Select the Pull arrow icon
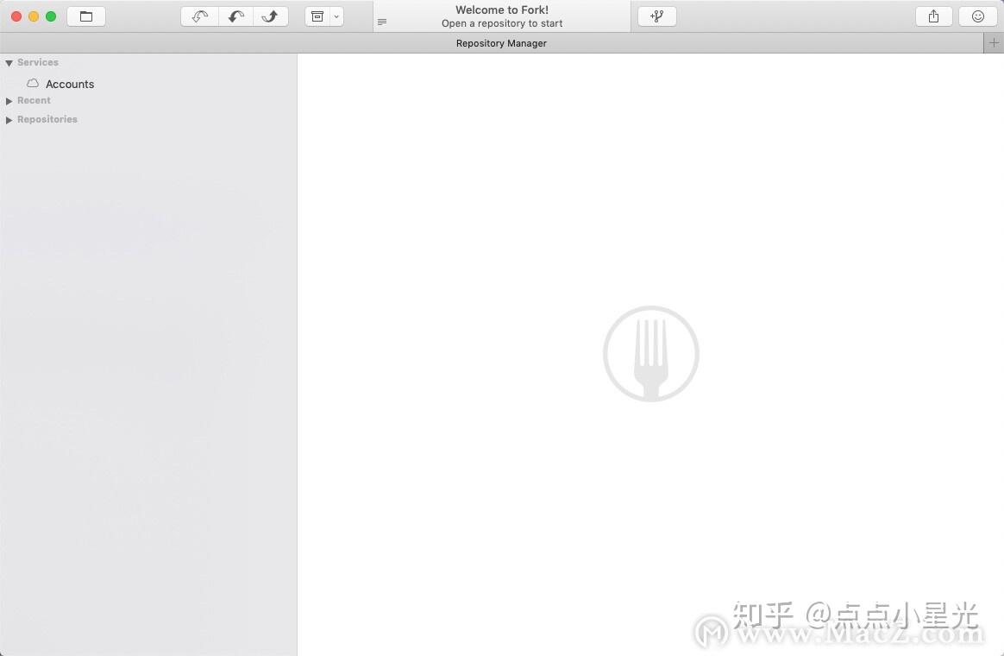 point(235,16)
